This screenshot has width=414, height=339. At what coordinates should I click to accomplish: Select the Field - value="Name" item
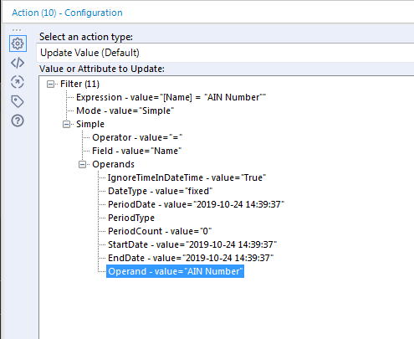[x=136, y=151]
